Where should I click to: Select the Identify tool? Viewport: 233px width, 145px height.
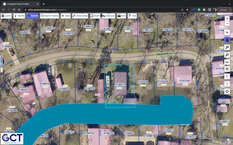coord(19,16)
